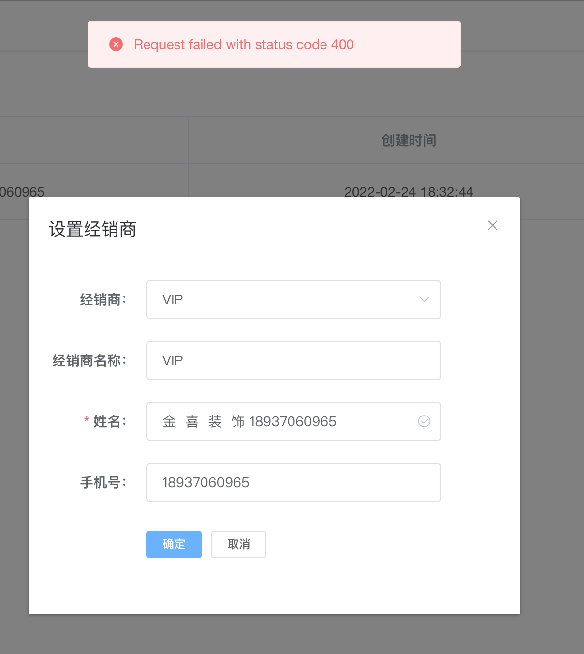Click the 手机号: field label
The height and width of the screenshot is (654, 584).
click(x=103, y=482)
